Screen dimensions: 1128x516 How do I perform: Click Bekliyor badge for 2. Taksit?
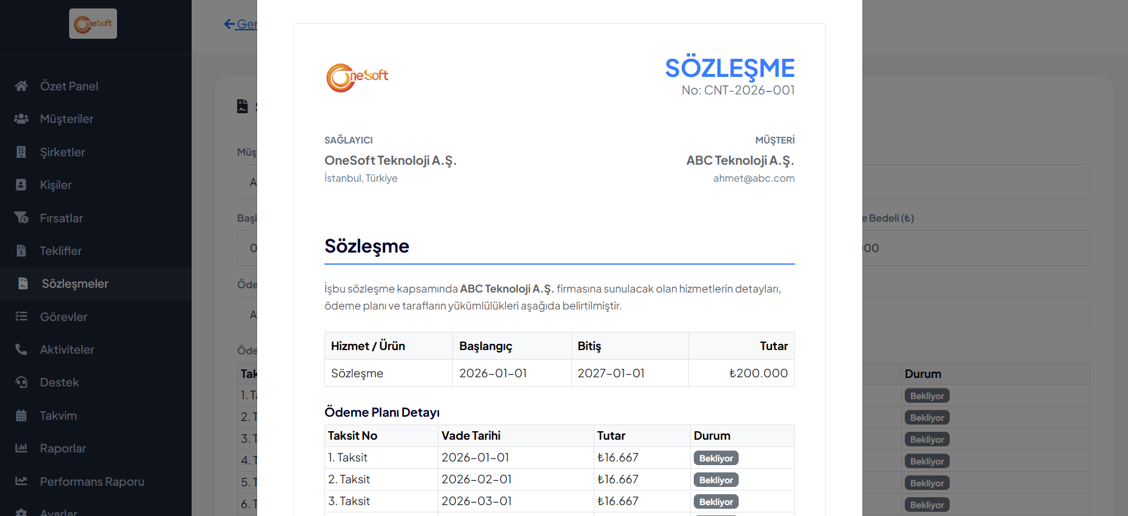point(716,480)
